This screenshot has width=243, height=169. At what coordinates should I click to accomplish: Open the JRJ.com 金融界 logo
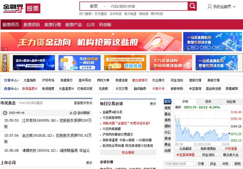[13, 8]
